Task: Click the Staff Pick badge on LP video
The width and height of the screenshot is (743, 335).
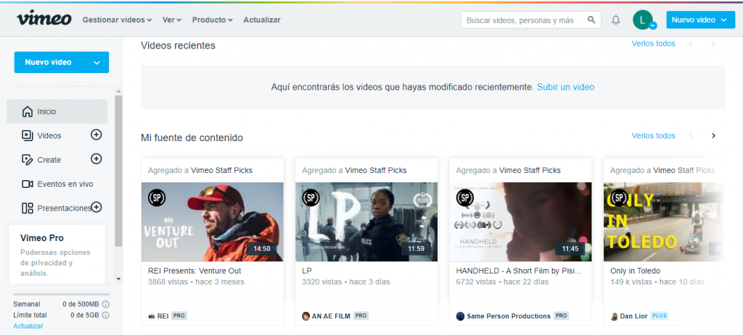Action: click(311, 198)
